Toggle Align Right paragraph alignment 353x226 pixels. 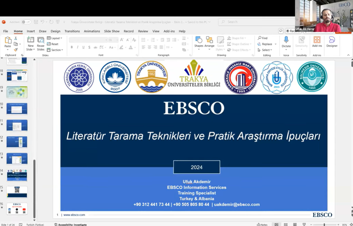155,47
